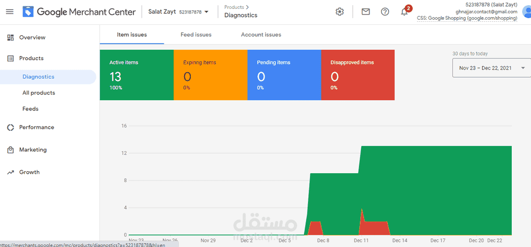Image resolution: width=531 pixels, height=247 pixels.
Task: Click the Products list icon
Action: coord(10,58)
